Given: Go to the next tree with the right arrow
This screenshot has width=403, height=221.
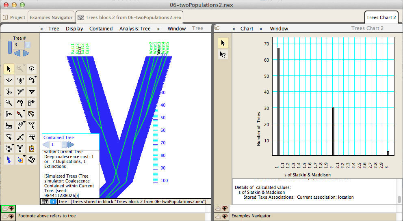Looking at the screenshot, I should coord(26,54).
